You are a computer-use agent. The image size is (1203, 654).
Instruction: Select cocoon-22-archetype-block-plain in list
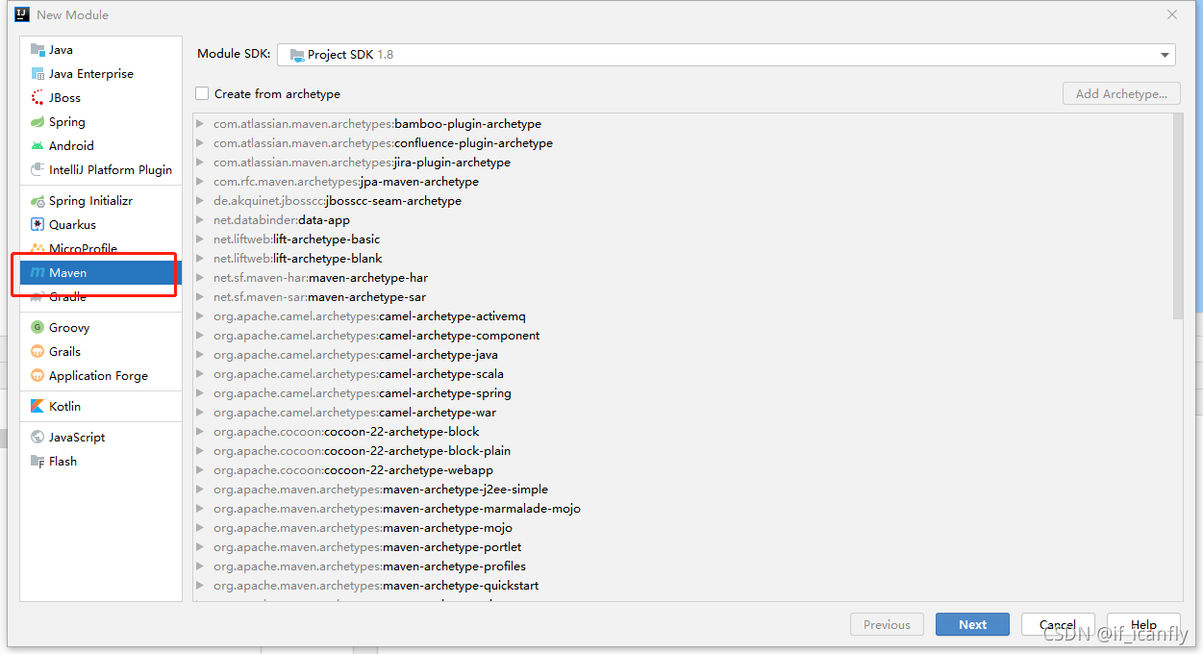click(x=362, y=451)
